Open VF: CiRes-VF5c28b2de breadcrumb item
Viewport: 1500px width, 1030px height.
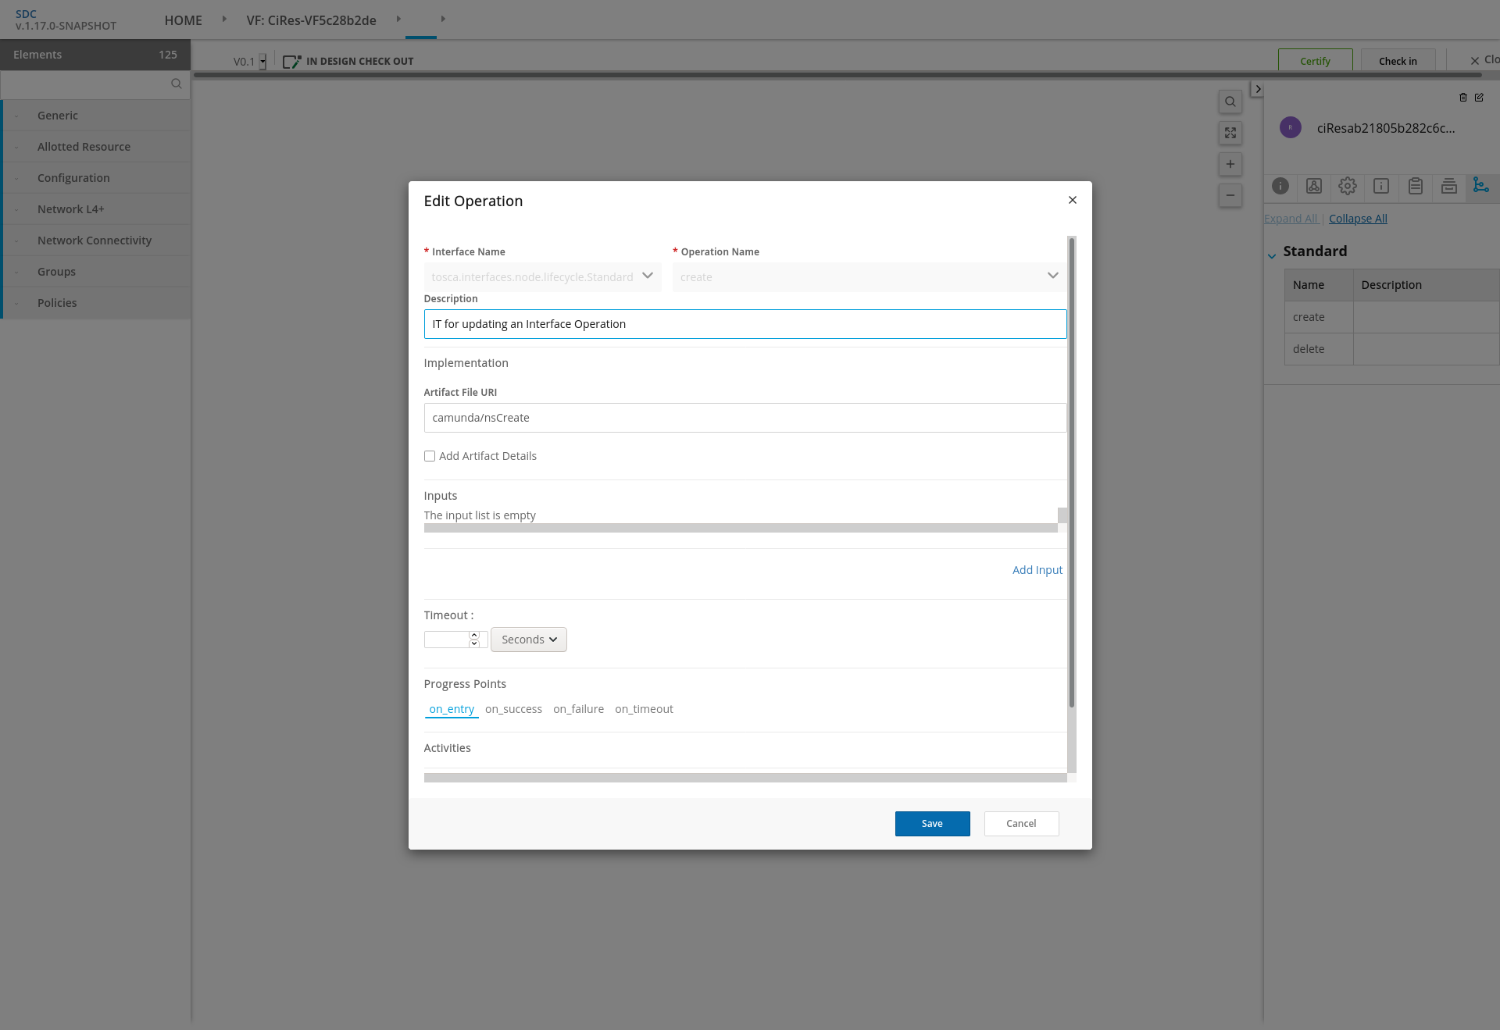[x=311, y=20]
